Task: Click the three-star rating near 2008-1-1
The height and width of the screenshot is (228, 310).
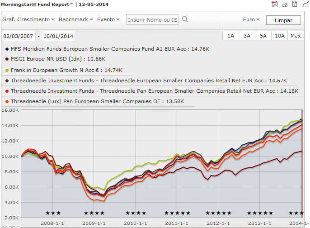Action: [53, 213]
